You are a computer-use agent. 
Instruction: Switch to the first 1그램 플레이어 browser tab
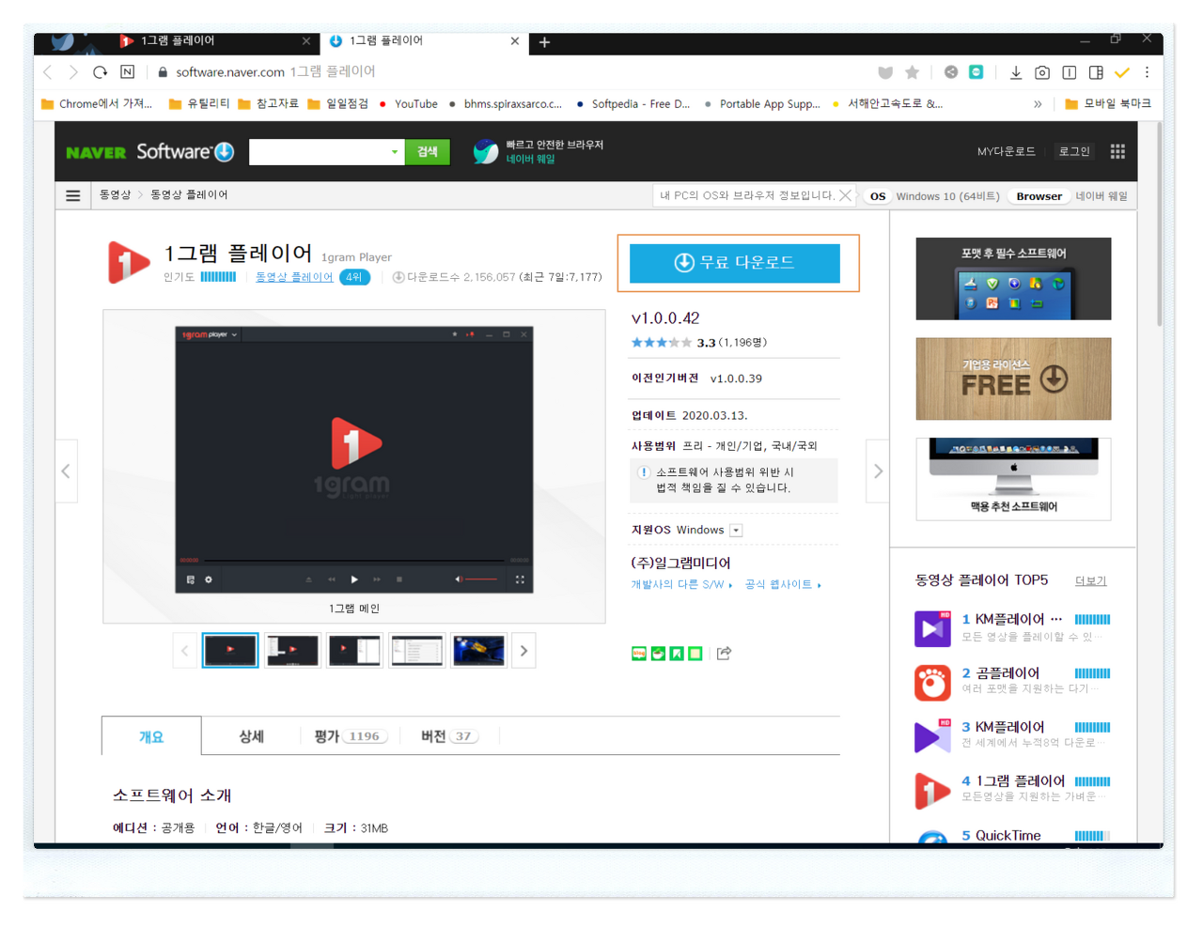(x=214, y=41)
